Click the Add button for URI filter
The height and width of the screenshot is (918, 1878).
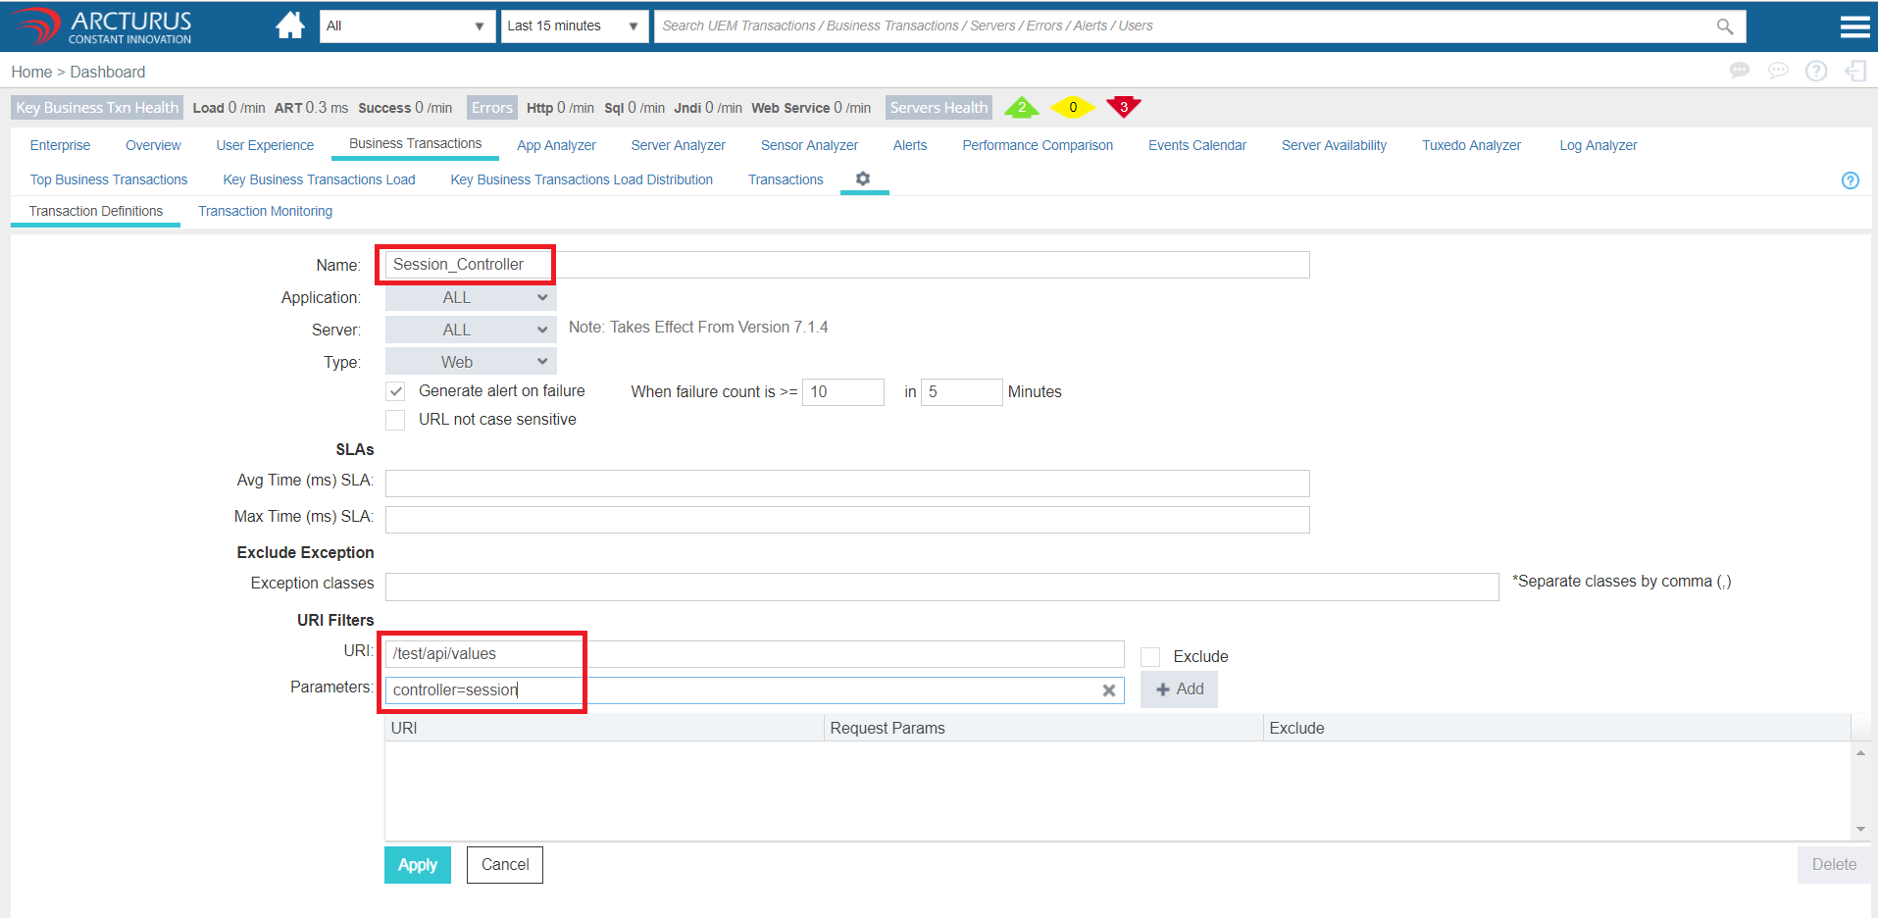click(x=1179, y=689)
